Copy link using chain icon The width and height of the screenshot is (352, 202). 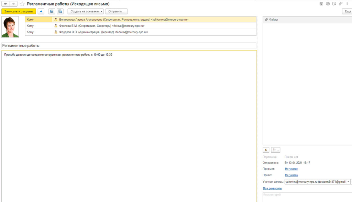[x=341, y=4]
